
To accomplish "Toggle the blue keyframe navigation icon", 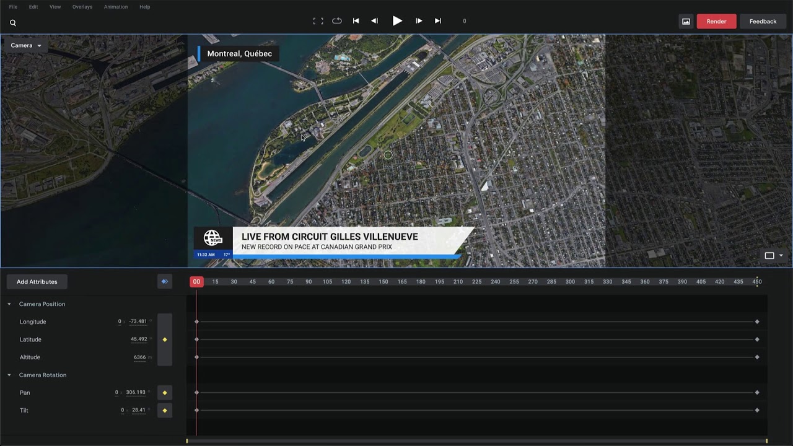I will click(x=164, y=282).
